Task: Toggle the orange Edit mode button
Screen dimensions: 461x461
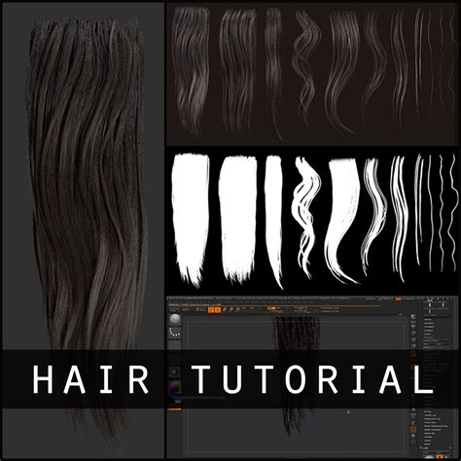Action: tap(211, 309)
